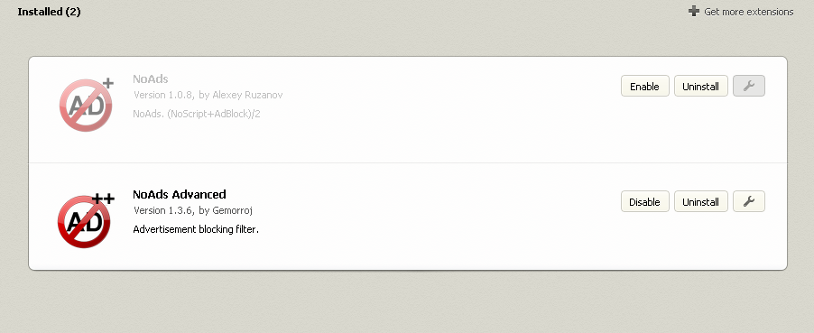Image resolution: width=814 pixels, height=333 pixels.
Task: Open settings wrench for NoAds Advanced
Action: point(749,201)
